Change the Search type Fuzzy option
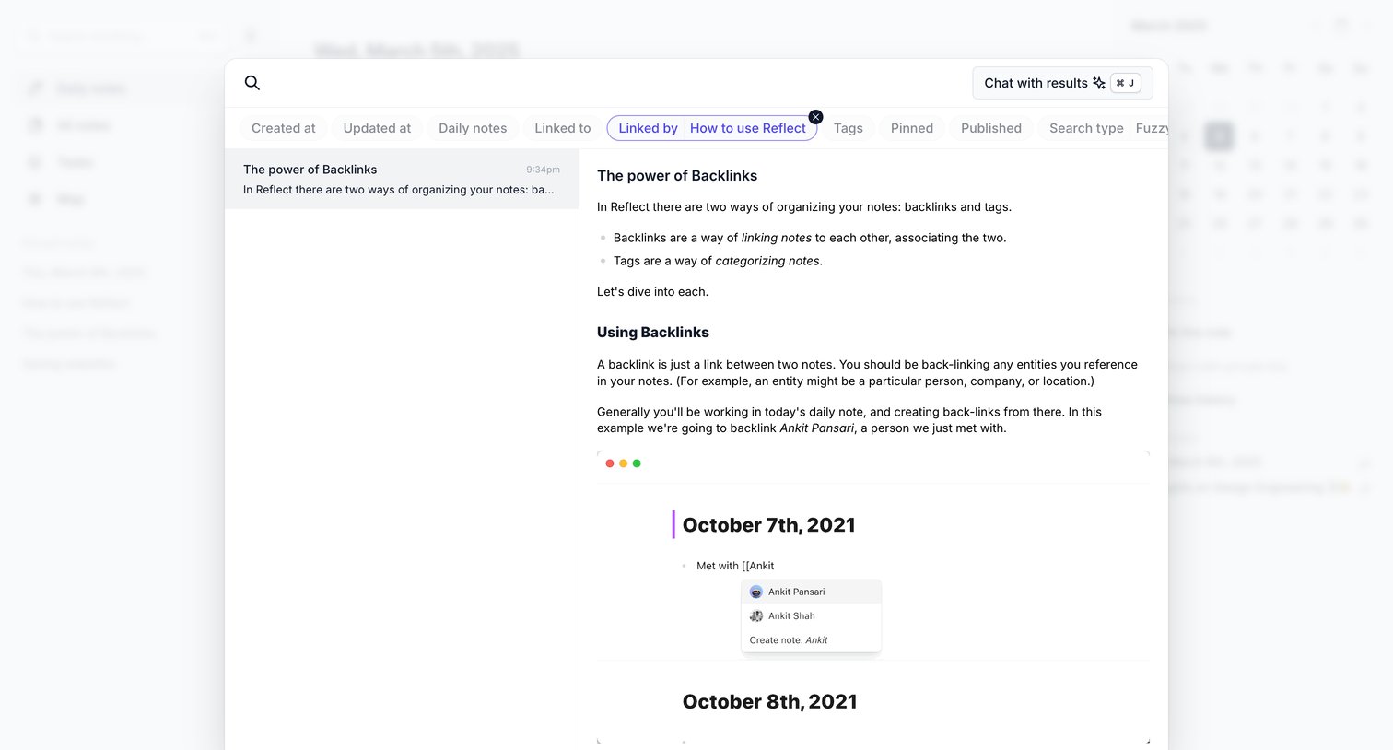The width and height of the screenshot is (1393, 750). click(x=1104, y=128)
